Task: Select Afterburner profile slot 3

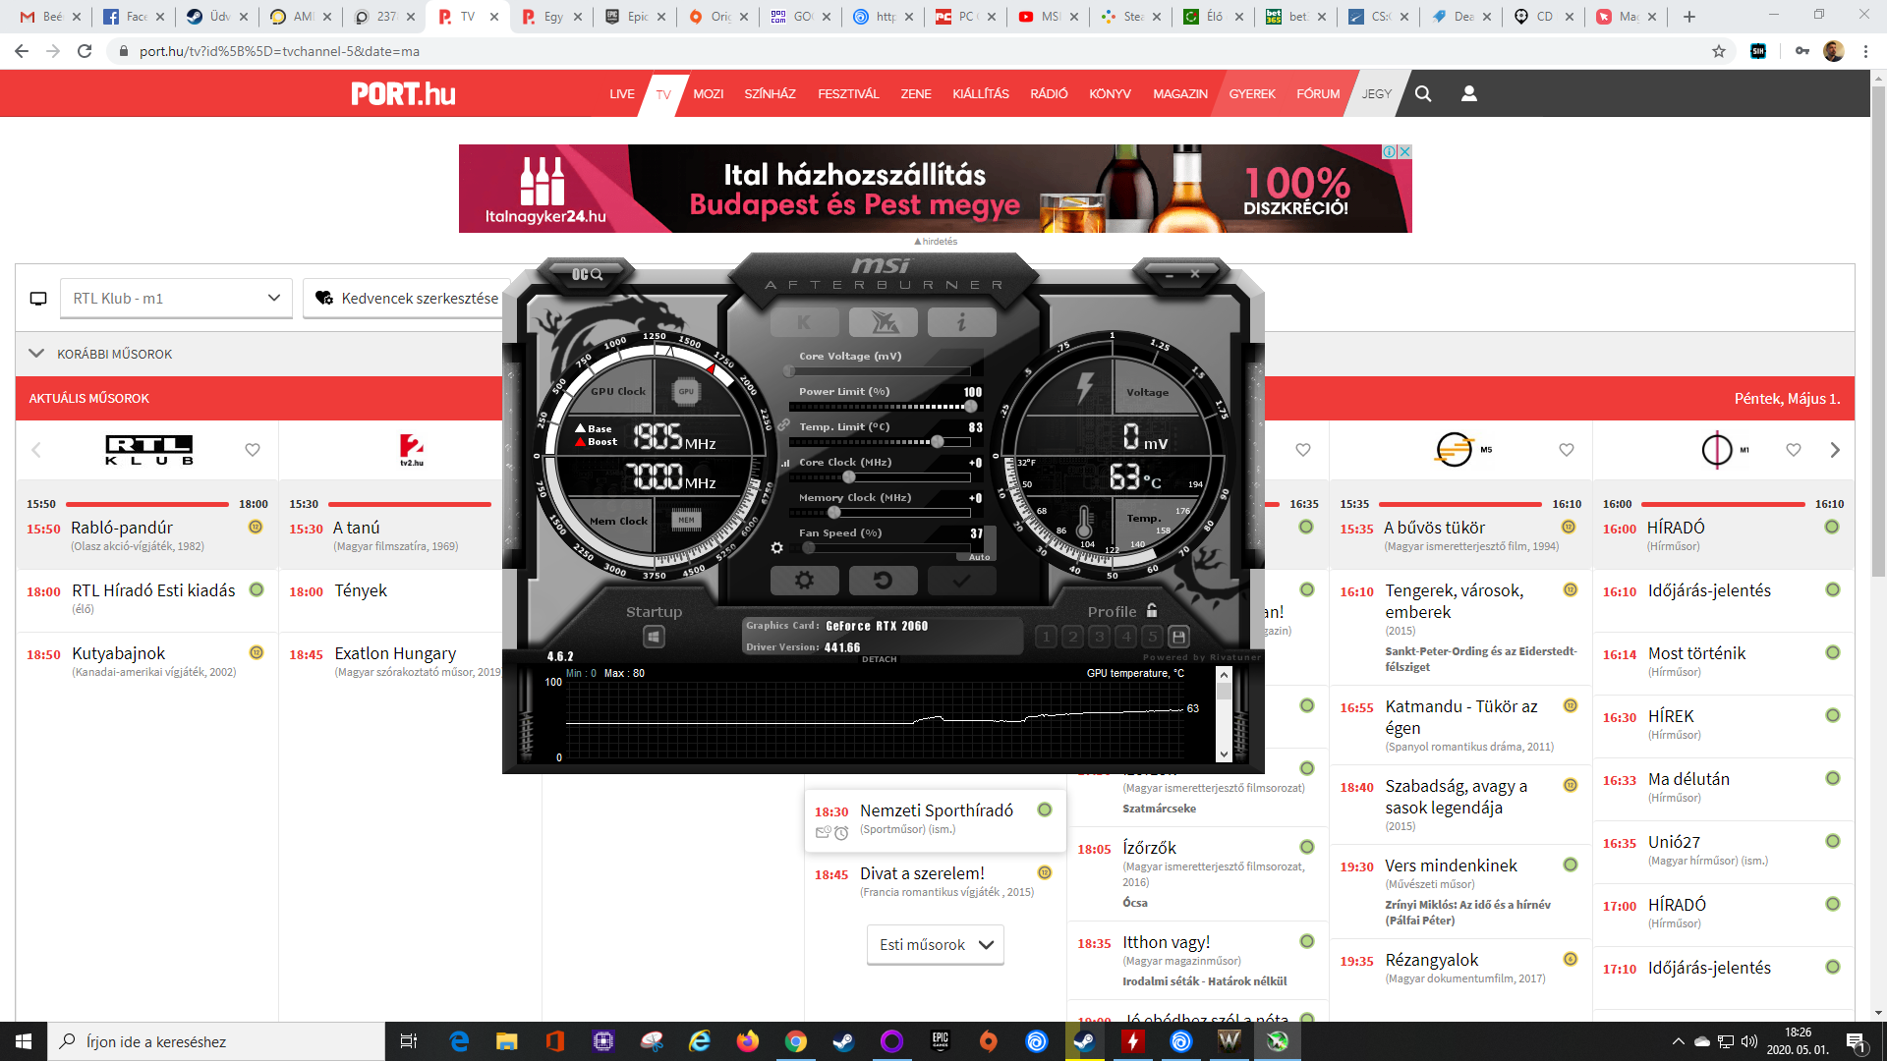Action: pos(1099,637)
